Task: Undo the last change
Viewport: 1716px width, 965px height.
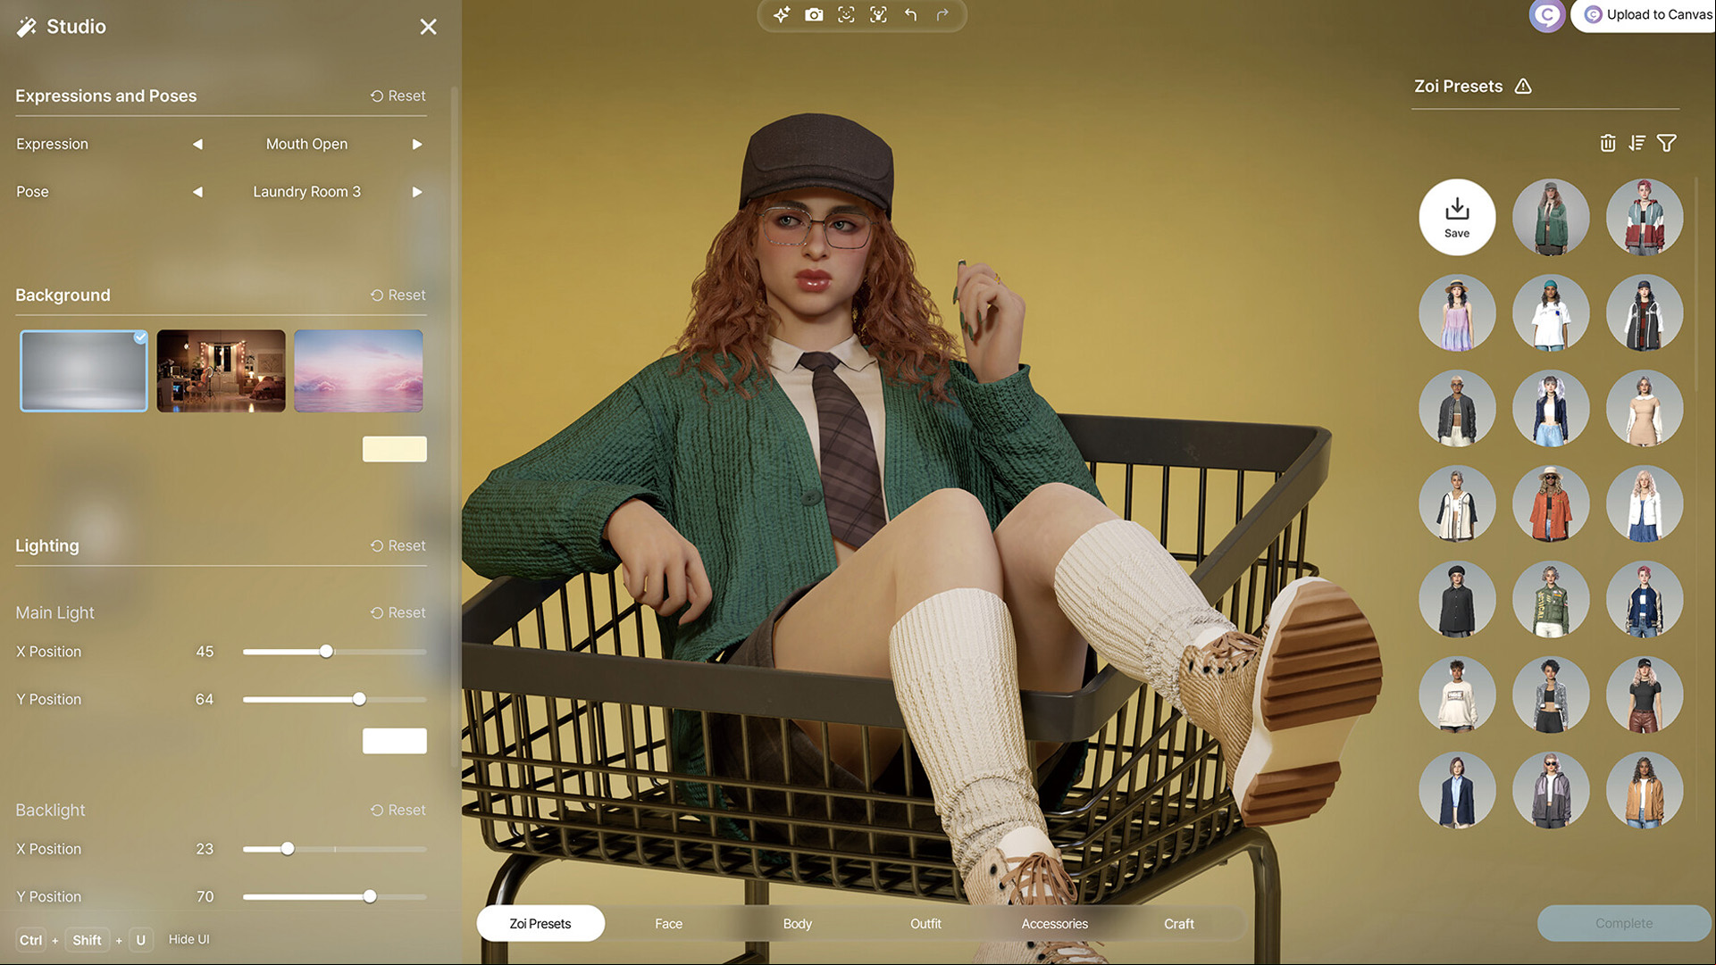Action: coord(910,15)
